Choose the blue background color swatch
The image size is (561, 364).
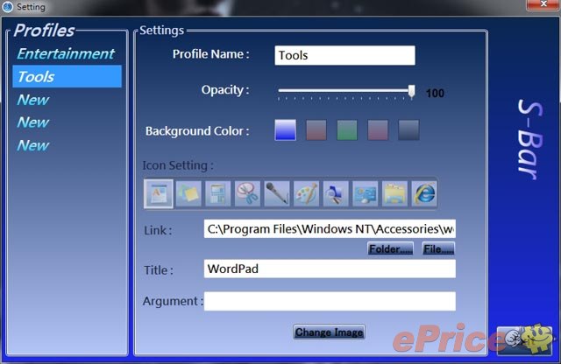tap(285, 130)
